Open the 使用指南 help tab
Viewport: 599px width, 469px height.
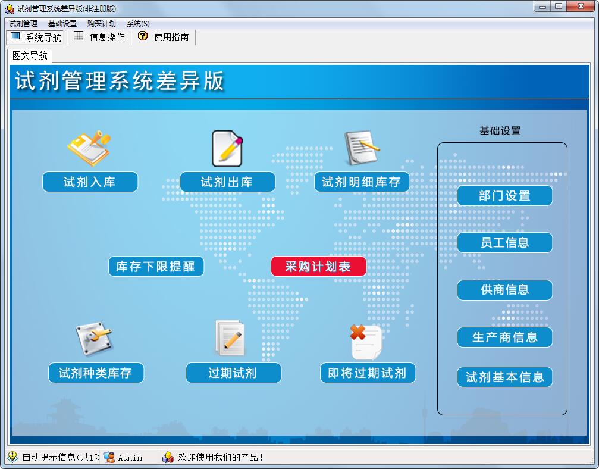(164, 37)
